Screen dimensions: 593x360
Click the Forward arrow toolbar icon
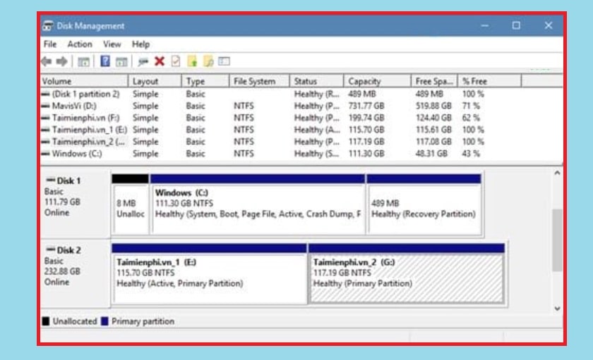coord(61,61)
